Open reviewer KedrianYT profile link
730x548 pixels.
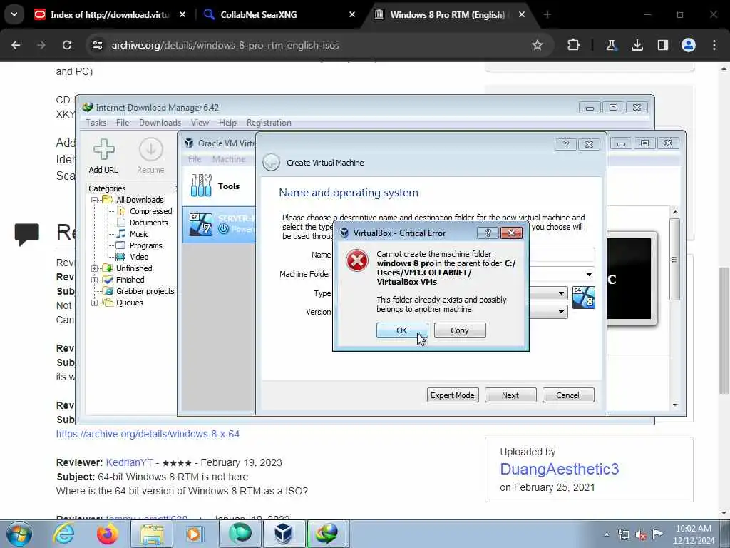pyautogui.click(x=130, y=462)
